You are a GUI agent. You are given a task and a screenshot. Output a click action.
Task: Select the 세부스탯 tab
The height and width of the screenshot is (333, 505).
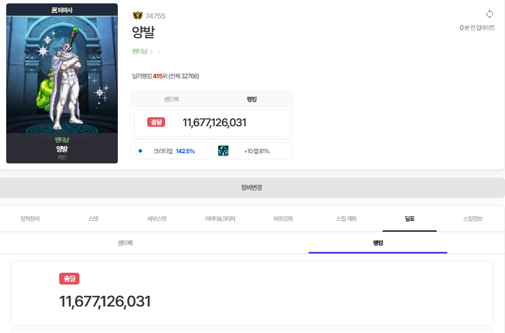[157, 219]
